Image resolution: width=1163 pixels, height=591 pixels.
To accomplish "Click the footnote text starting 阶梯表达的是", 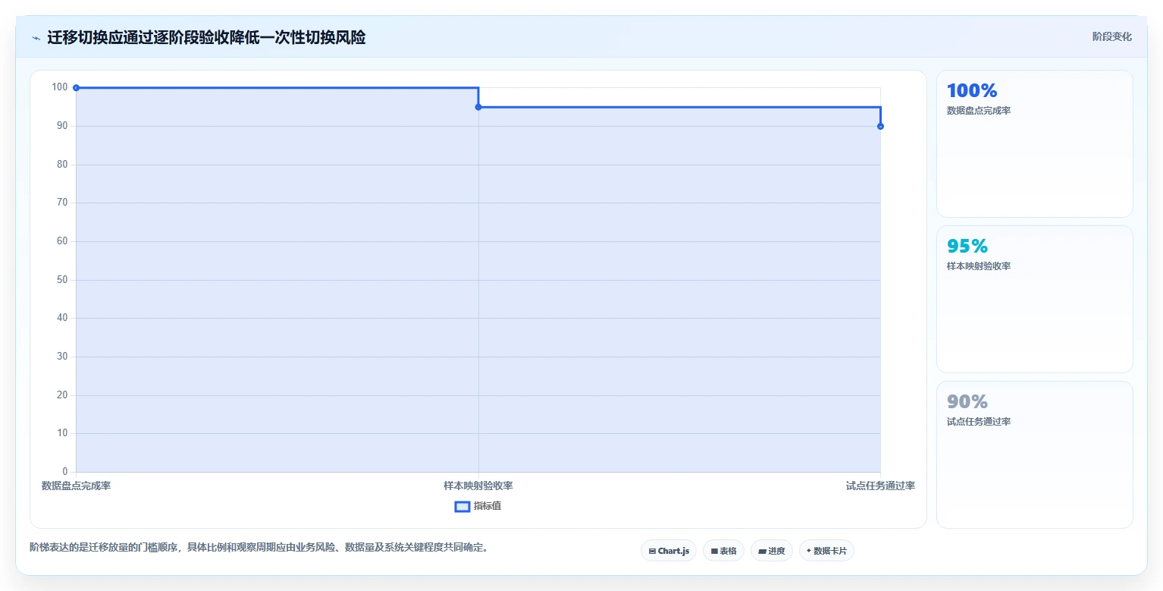I will (x=259, y=547).
